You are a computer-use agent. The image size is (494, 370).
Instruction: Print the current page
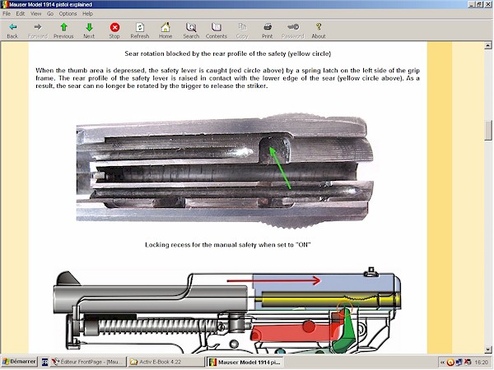point(268,30)
